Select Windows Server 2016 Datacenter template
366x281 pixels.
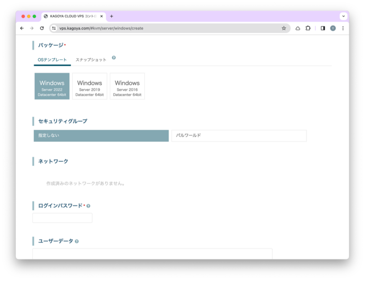pos(127,86)
